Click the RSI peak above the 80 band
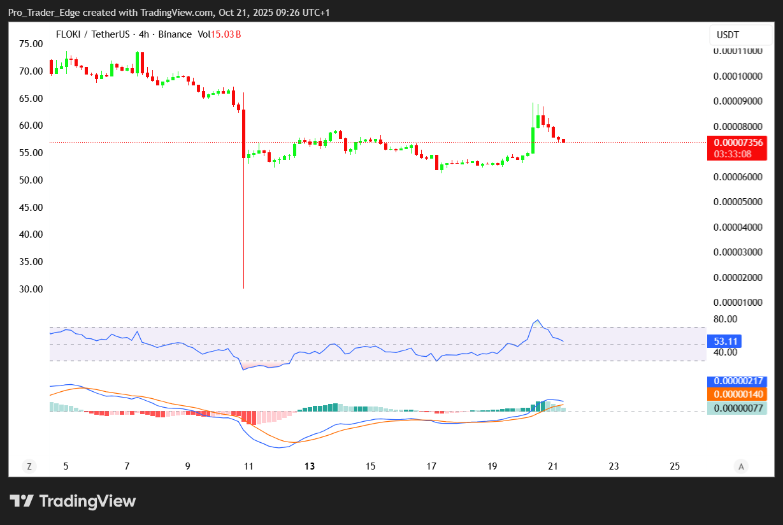The width and height of the screenshot is (783, 525). pyautogui.click(x=537, y=320)
